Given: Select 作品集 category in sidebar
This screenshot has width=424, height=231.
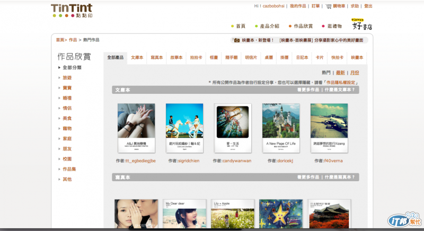Looking at the screenshot, I should tap(69, 169).
